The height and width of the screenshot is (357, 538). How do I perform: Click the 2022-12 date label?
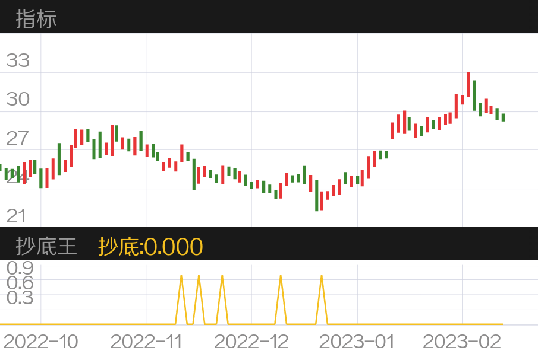pyautogui.click(x=251, y=342)
